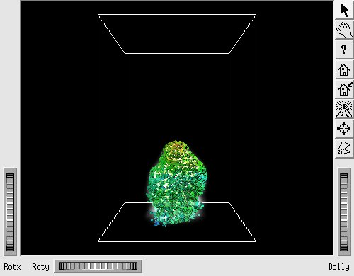The height and width of the screenshot is (276, 354).
Task: Select the arrow pick mode icon
Action: pyautogui.click(x=344, y=10)
